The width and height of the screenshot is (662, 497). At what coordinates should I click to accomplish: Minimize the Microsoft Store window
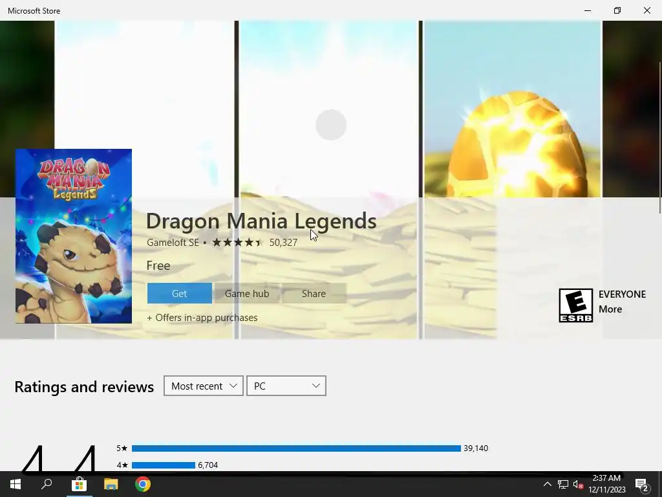588,10
